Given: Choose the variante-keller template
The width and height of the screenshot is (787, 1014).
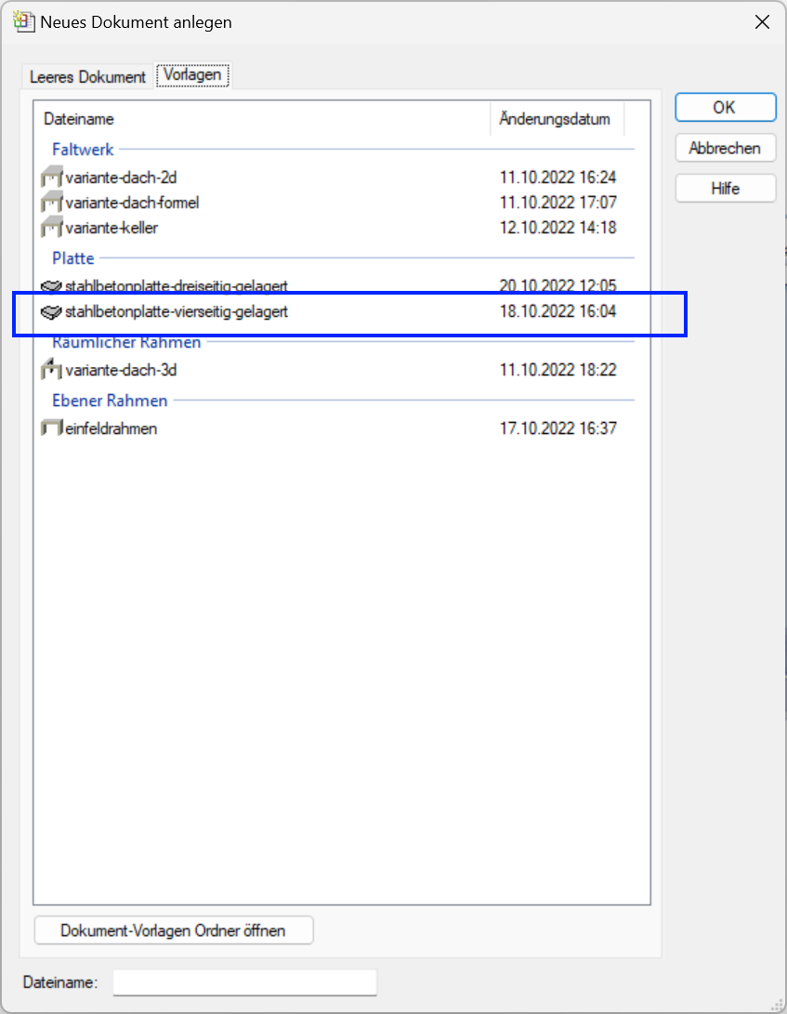Looking at the screenshot, I should [111, 228].
